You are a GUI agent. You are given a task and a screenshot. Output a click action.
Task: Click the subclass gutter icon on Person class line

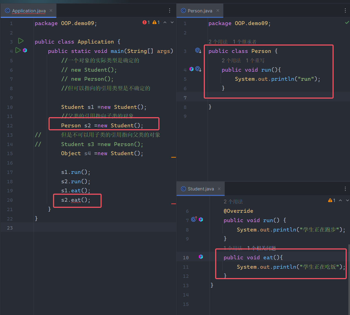click(x=198, y=50)
